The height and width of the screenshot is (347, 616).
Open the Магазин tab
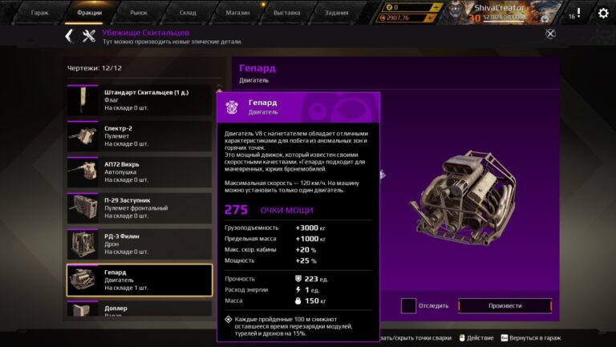(x=237, y=13)
